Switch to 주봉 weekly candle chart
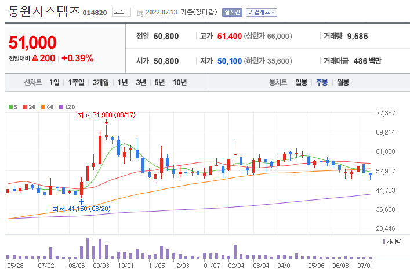This screenshot has width=410, height=276. click(x=322, y=82)
